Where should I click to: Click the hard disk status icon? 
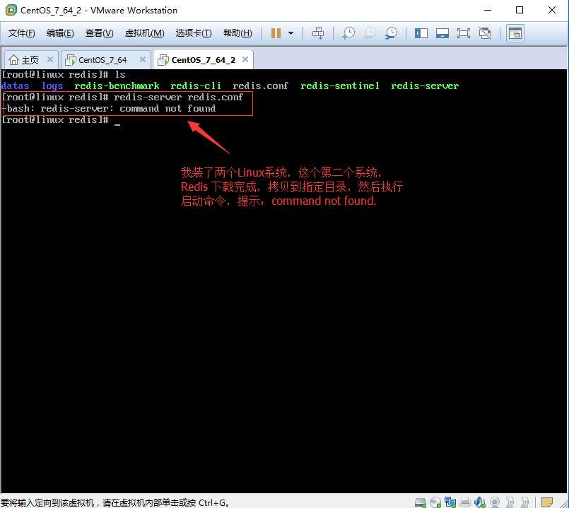click(x=421, y=502)
